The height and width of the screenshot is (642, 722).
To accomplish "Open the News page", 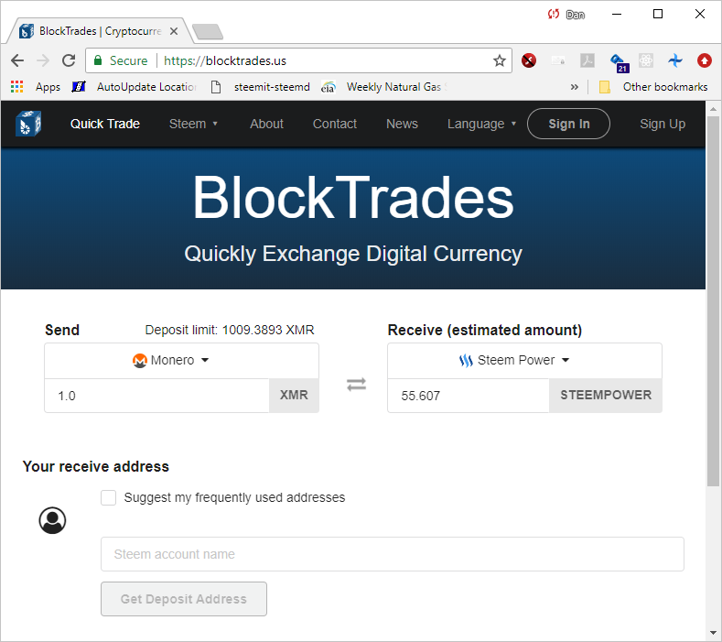I will coord(402,124).
